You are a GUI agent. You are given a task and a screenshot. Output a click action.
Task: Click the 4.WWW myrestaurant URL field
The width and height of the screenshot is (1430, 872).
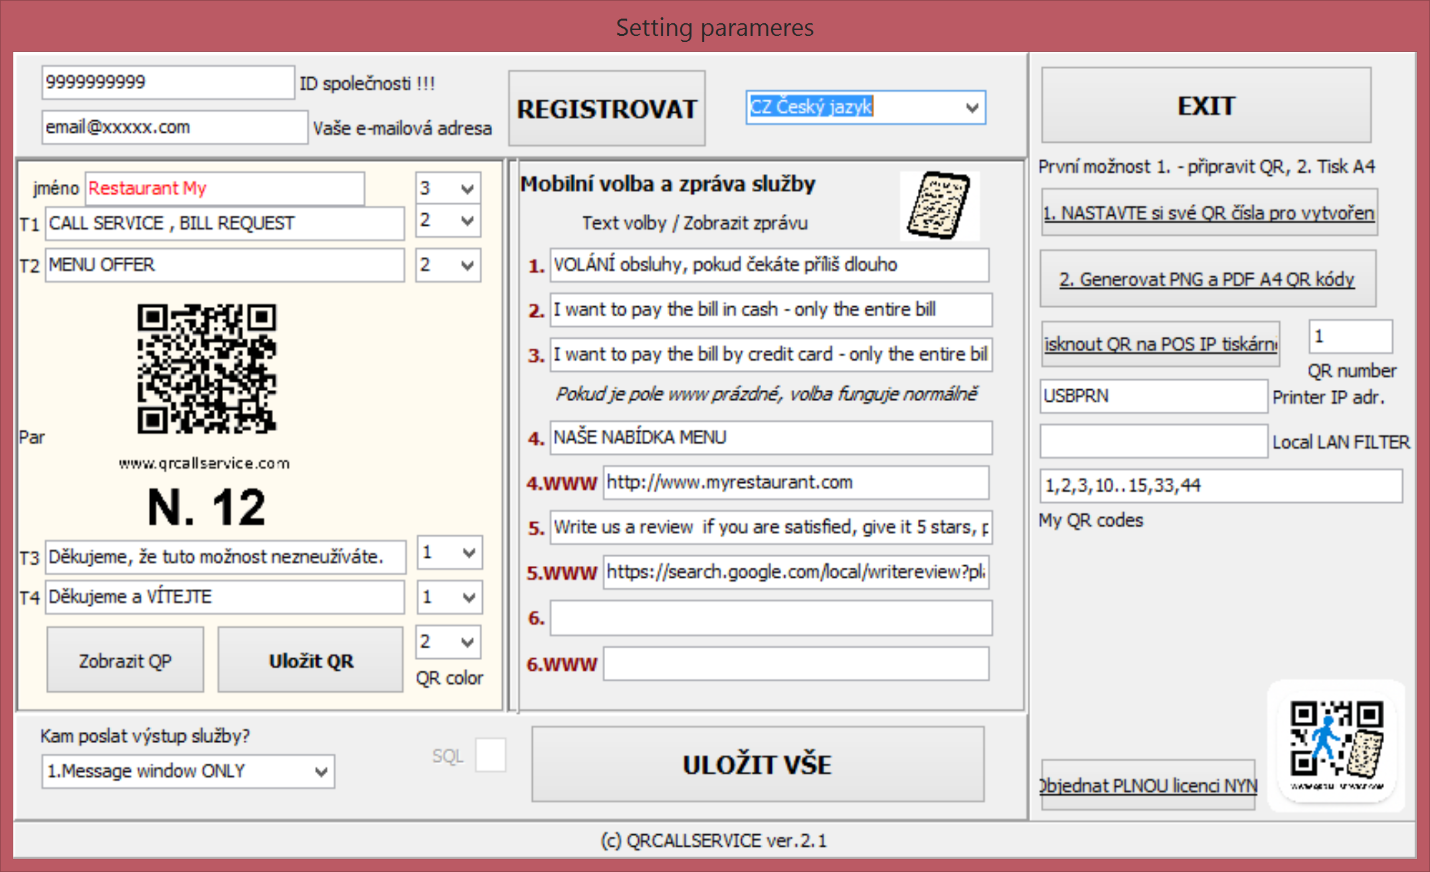pos(795,482)
